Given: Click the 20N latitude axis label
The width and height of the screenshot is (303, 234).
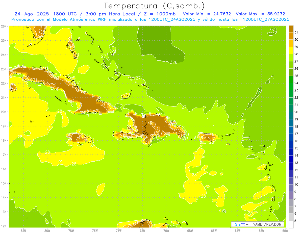Looking at the screenshot, I should coord(4,112).
